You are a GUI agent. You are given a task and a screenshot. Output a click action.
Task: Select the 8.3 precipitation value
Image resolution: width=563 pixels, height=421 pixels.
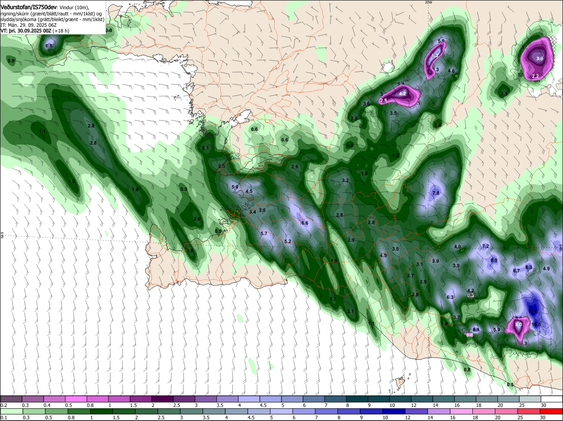click(529, 267)
